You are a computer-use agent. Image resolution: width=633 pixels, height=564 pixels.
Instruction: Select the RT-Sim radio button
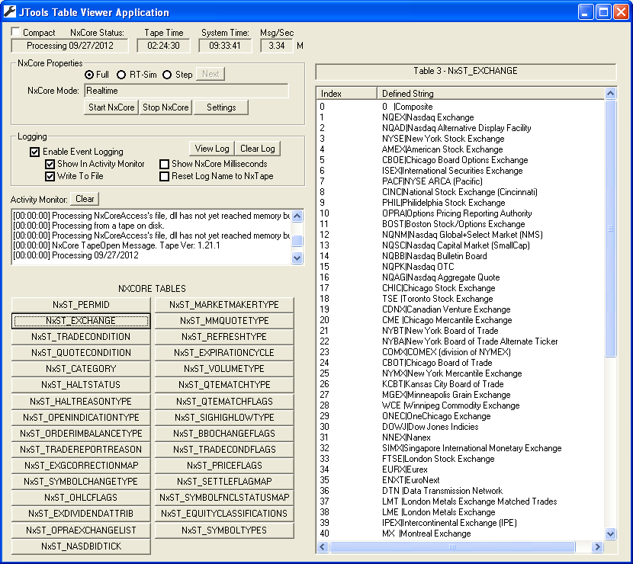point(121,75)
